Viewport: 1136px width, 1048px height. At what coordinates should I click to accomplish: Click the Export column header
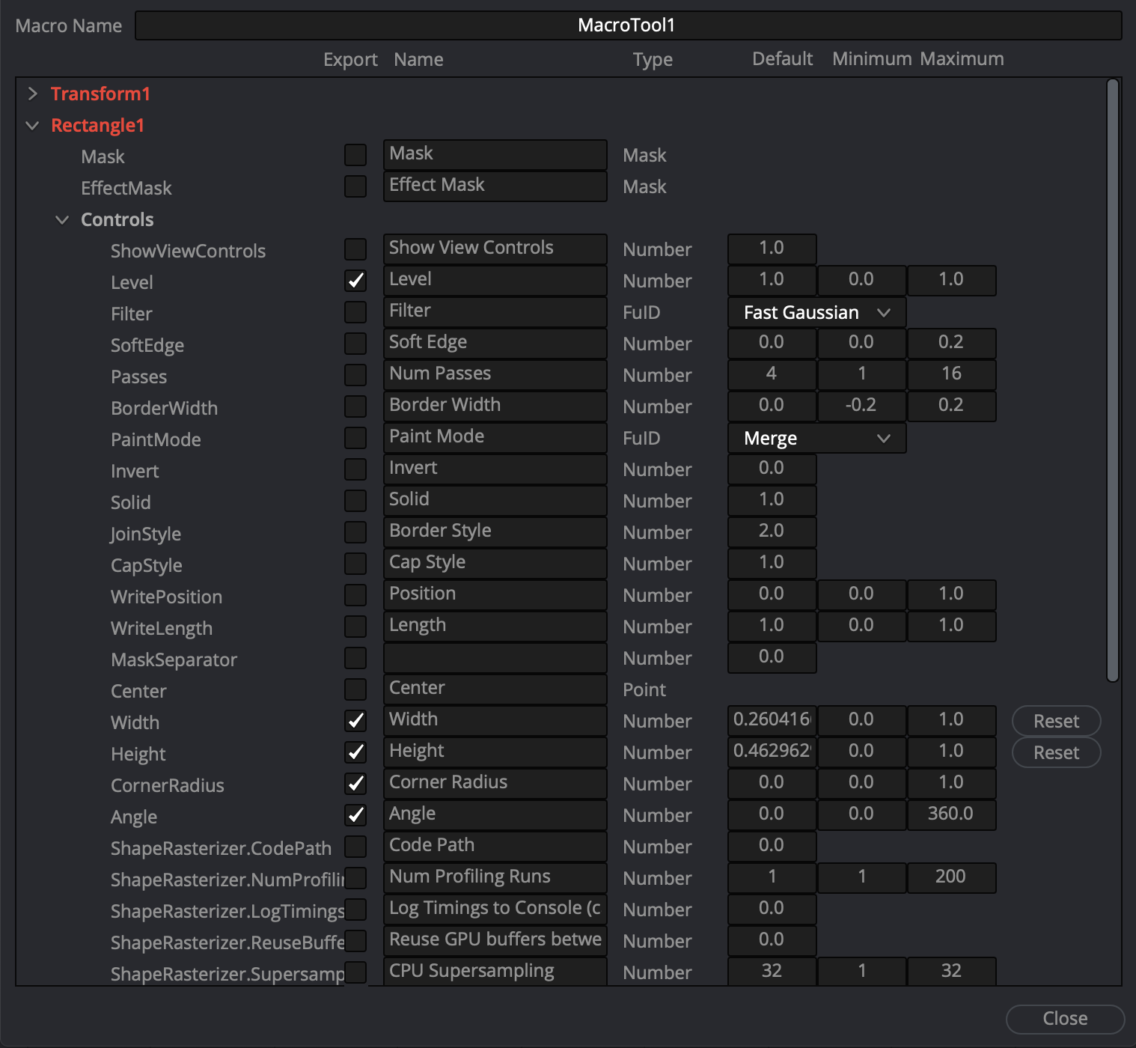[x=350, y=59]
